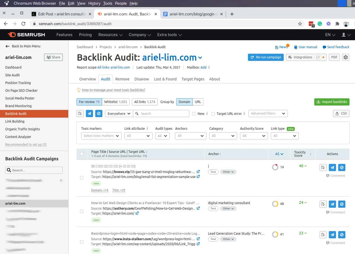Open backlink audit settings gear
Screen dimensions: 355x254
[346, 57]
